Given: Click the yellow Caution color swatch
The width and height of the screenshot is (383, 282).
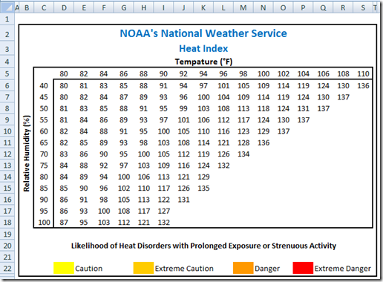Looking at the screenshot, I should (64, 268).
